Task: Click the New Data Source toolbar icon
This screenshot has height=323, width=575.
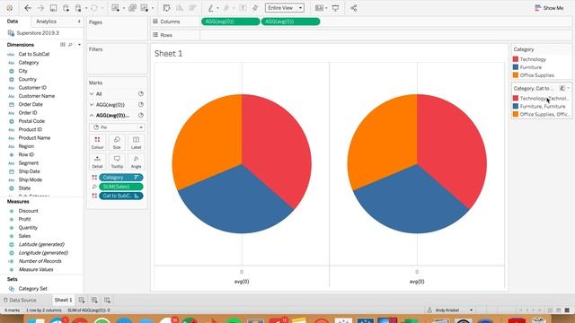Action: point(66,8)
